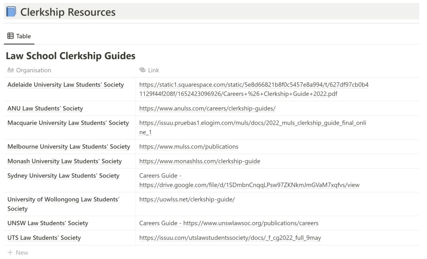Screen dimensions: 427x259
Task: Click the Organisation column header
Action: click(x=29, y=70)
